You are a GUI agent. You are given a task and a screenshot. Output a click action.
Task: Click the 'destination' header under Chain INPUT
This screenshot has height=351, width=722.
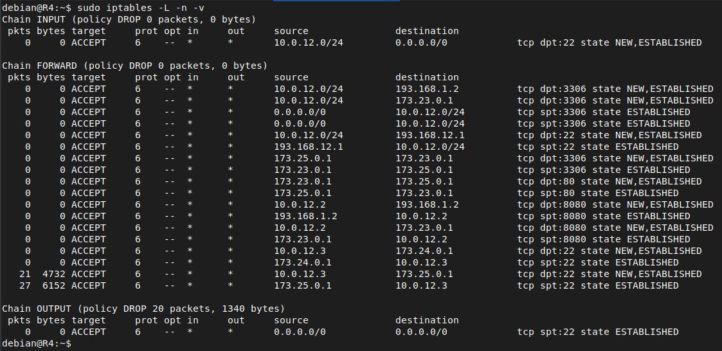[427, 31]
